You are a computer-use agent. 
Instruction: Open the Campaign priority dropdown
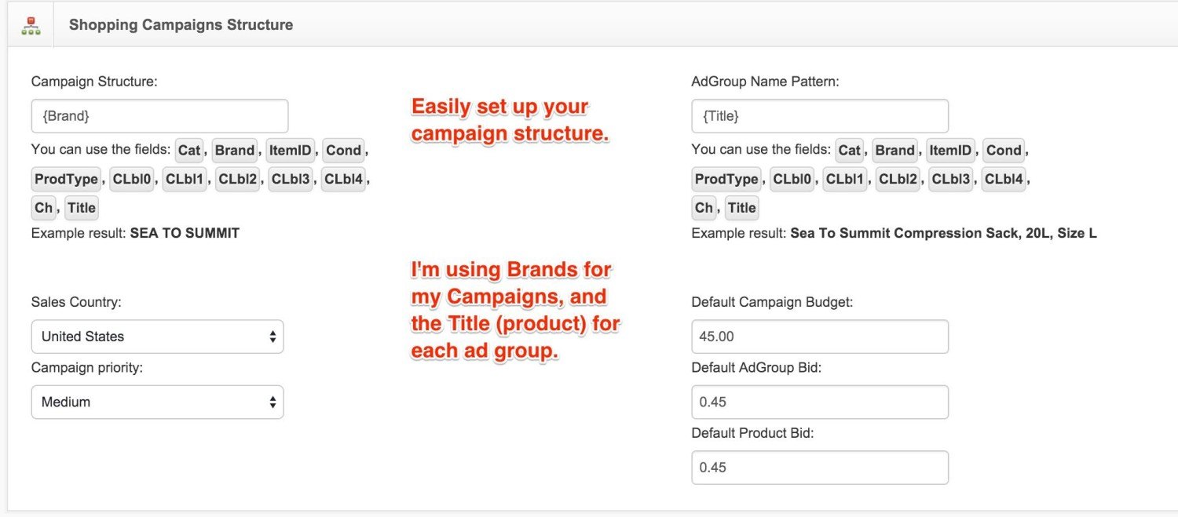(157, 402)
